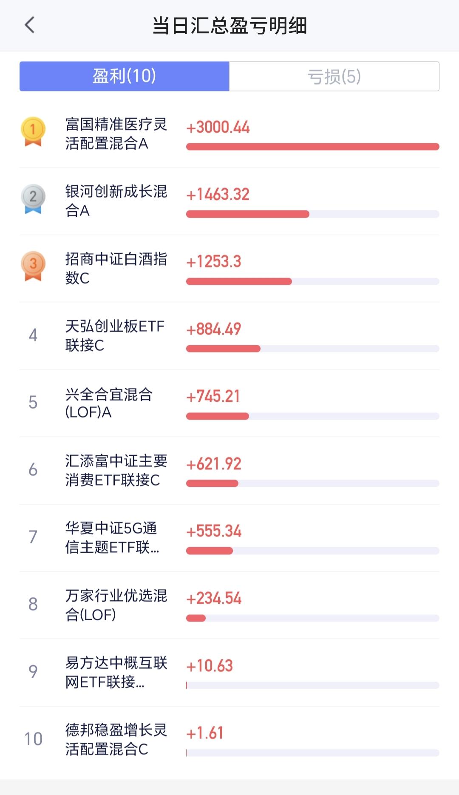Click the +234.54 profit progress bar
This screenshot has width=459, height=795.
pos(313,618)
